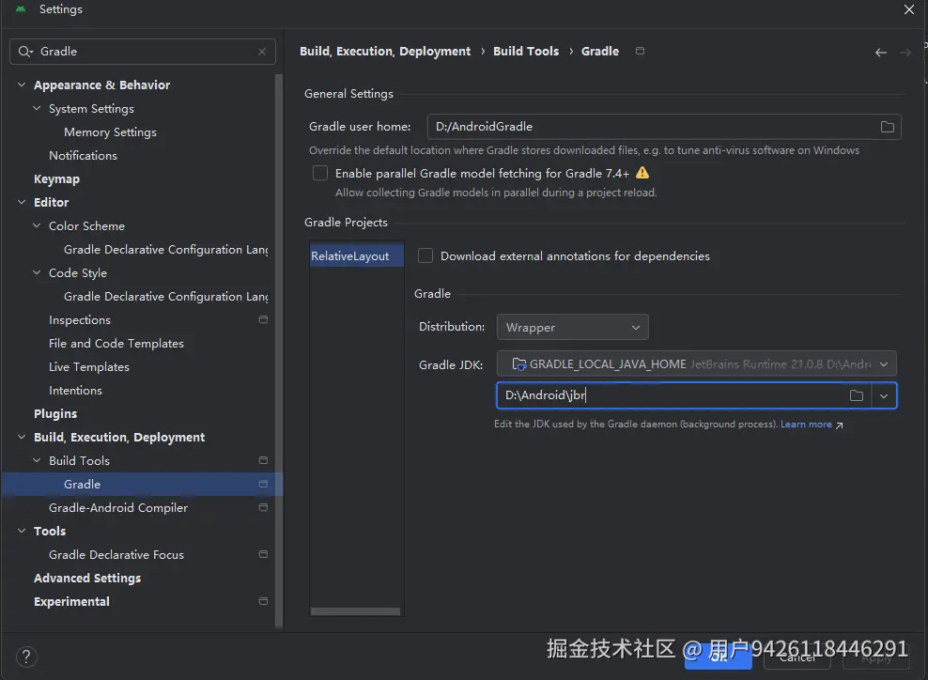Collapse the Appearance & Behavior section
928x680 pixels.
pyautogui.click(x=22, y=85)
